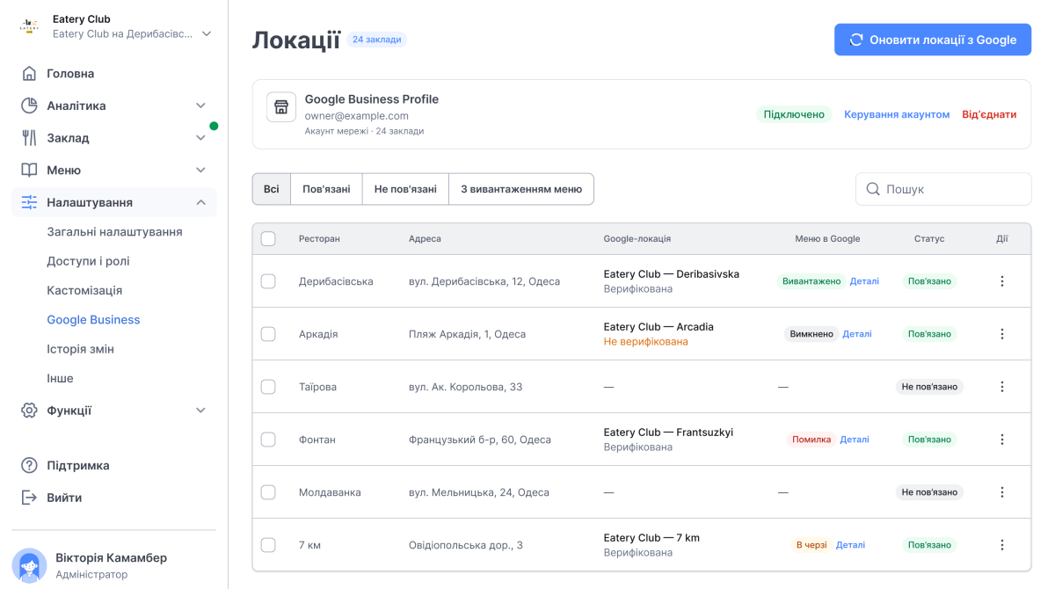
Task: Select the Пов'язані filter tab
Action: click(326, 189)
